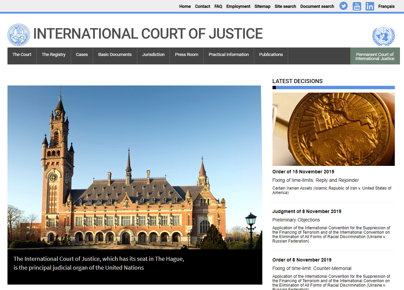Image resolution: width=404 pixels, height=290 pixels.
Task: Click 'Fixing of time-limits: Reply and Rejoinder'
Action: tap(316, 180)
